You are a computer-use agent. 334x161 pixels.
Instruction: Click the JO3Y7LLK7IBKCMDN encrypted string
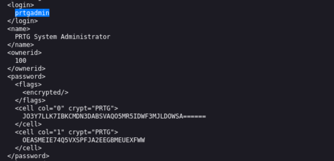[x=114, y=117]
